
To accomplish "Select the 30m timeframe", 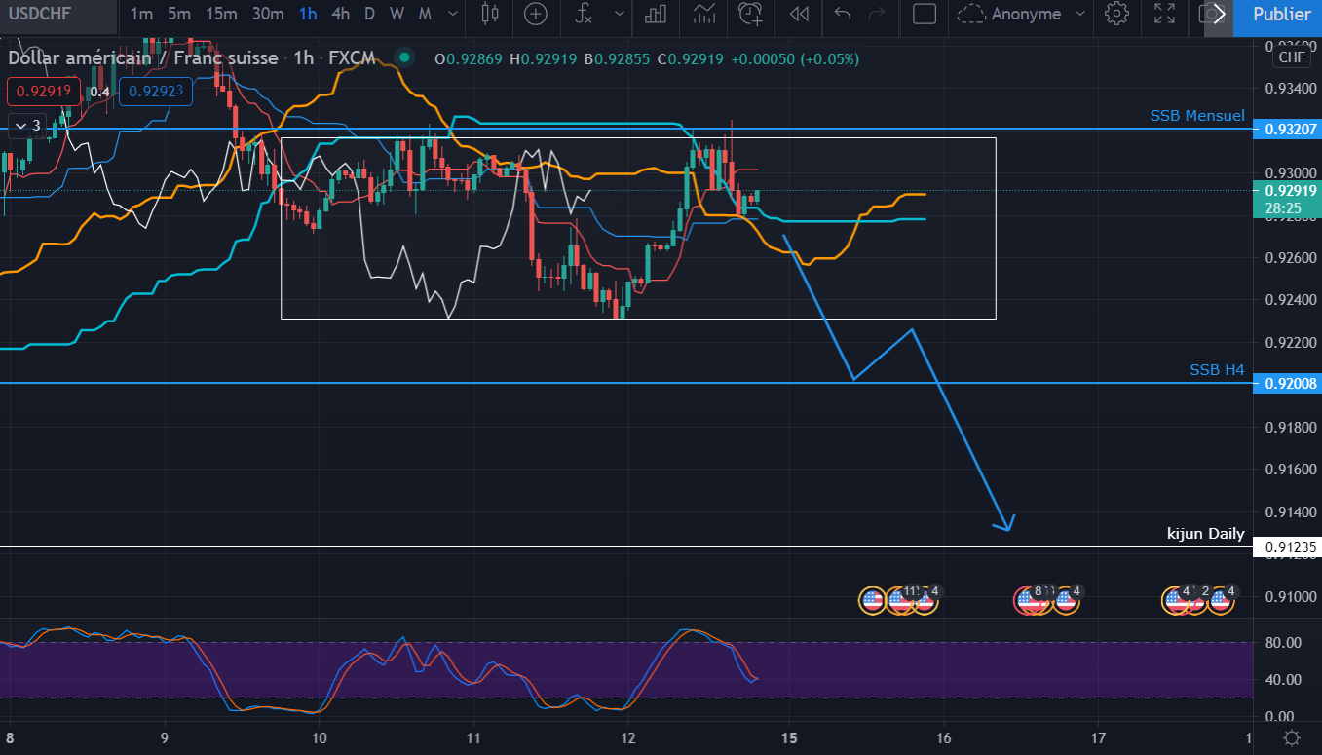I will coord(268,15).
